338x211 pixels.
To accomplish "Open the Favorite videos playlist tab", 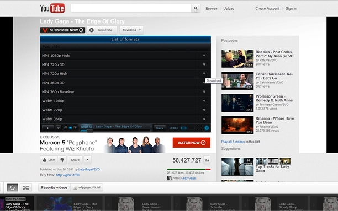I will pyautogui.click(x=54, y=187).
